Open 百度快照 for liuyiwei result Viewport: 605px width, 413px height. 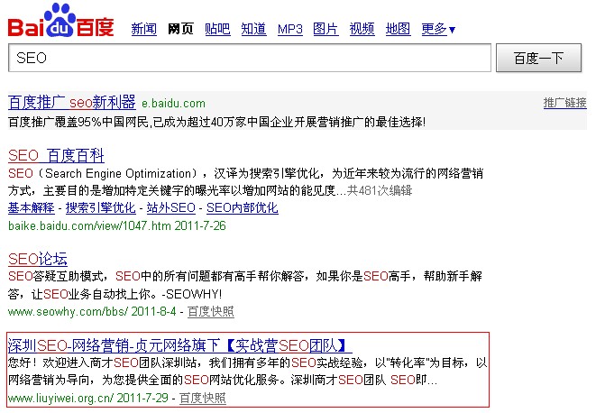pyautogui.click(x=203, y=398)
